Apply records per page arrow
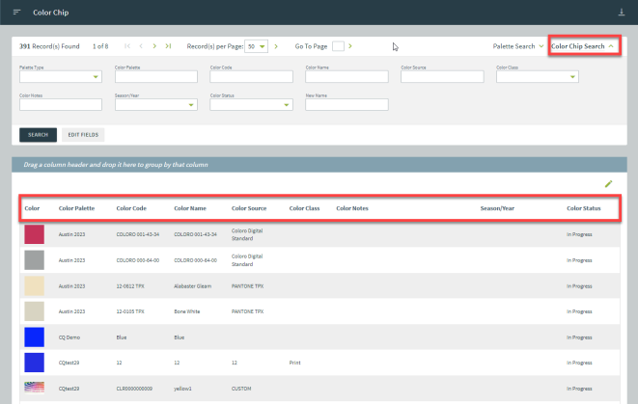638x404 pixels. point(276,46)
